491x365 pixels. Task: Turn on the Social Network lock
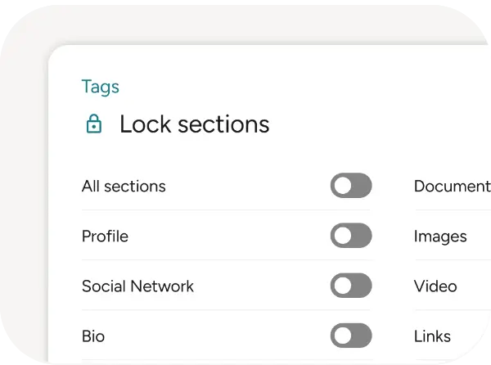tap(351, 286)
